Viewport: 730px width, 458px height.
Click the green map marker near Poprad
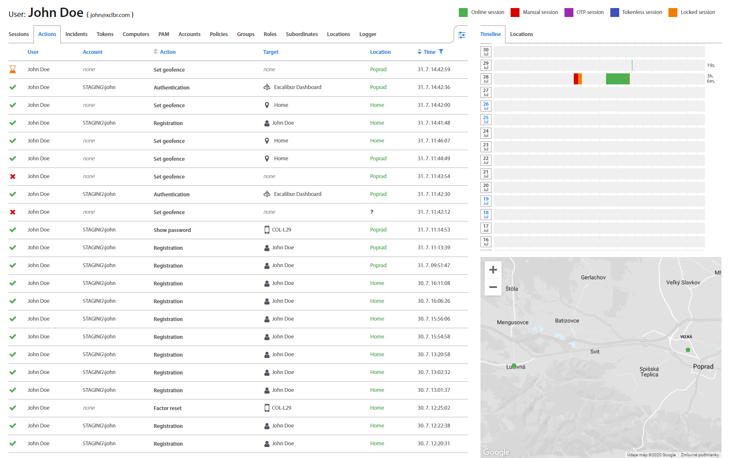click(x=688, y=350)
